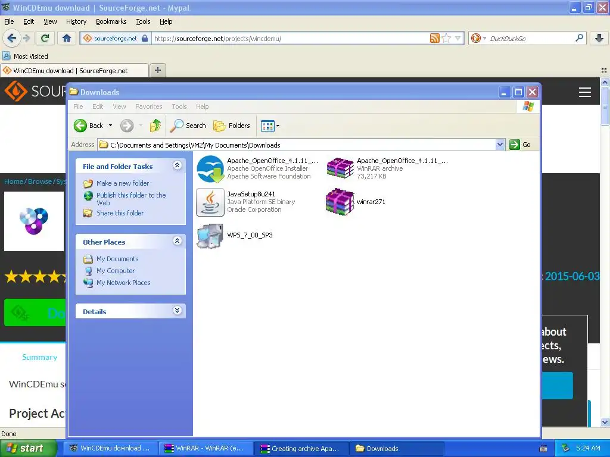Select the WinCDEmu download browser tab
The image size is (610, 457).
click(x=74, y=71)
